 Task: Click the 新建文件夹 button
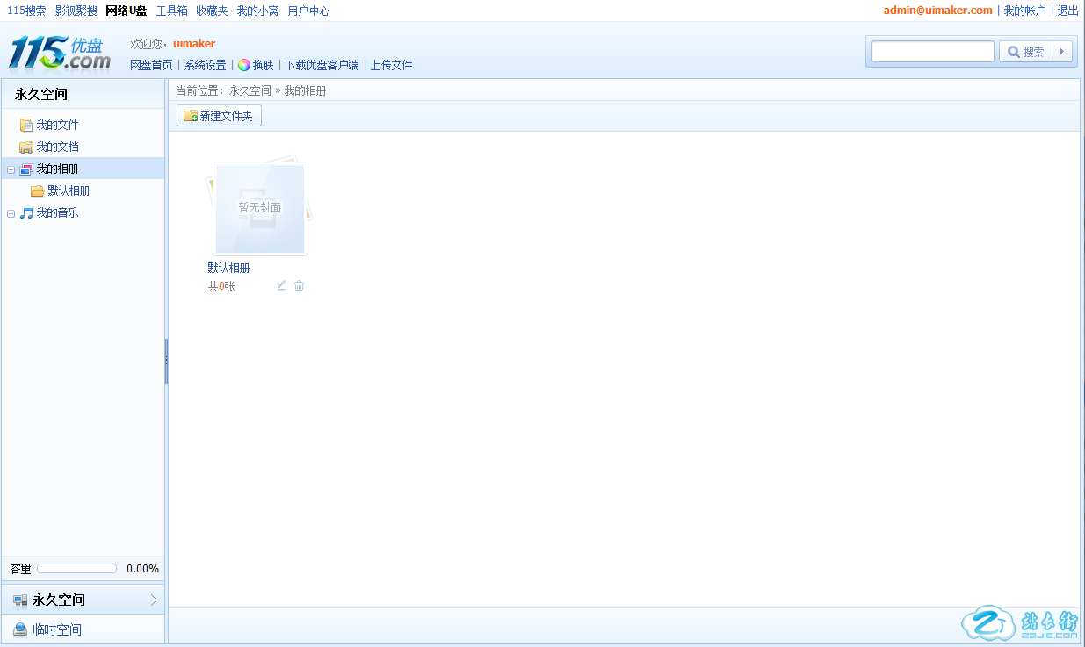pyautogui.click(x=219, y=116)
